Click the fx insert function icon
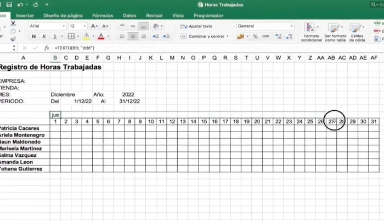Image resolution: width=384 pixels, height=221 pixels. point(47,48)
